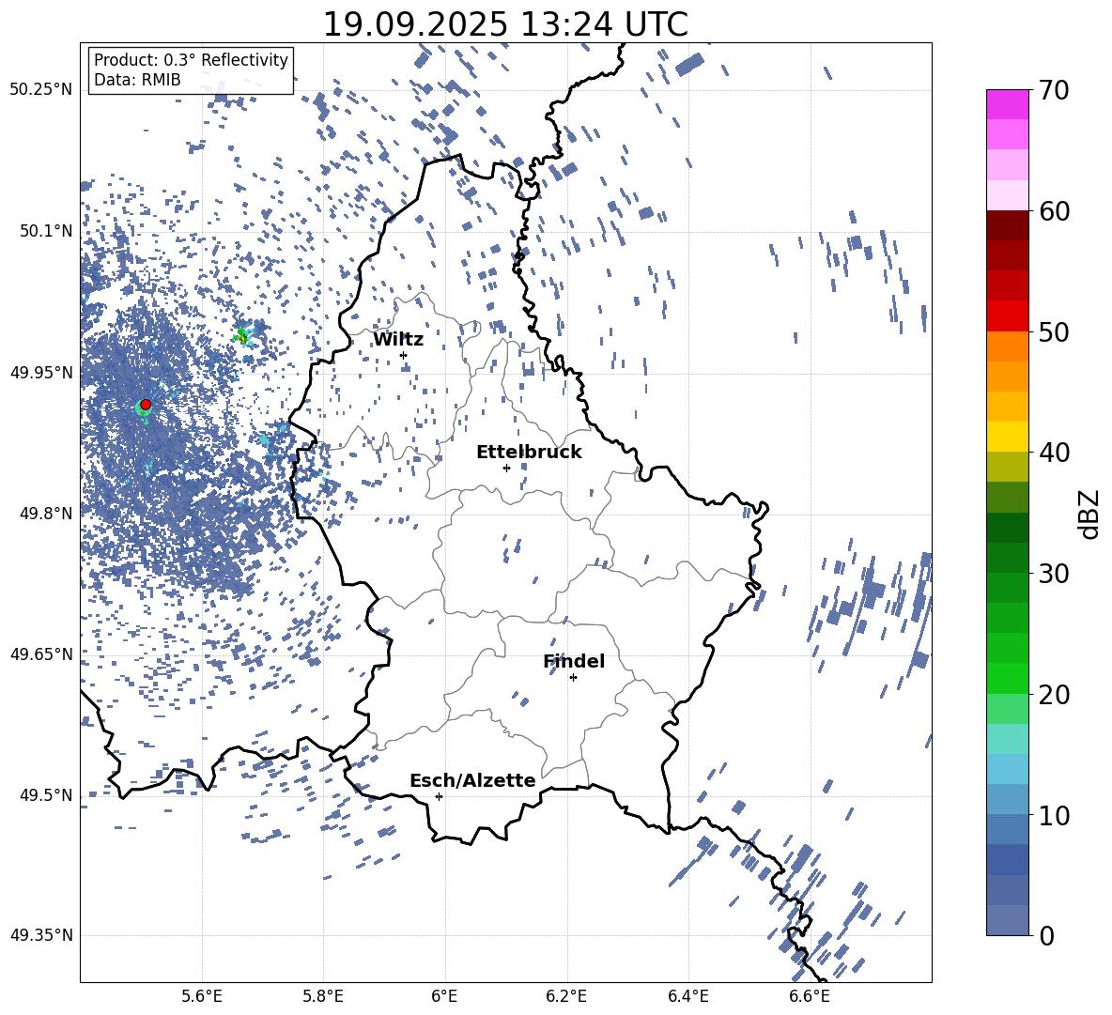Click the dark green colorbar segment near 30
Screen dimensions: 1112x1015
click(x=1007, y=558)
